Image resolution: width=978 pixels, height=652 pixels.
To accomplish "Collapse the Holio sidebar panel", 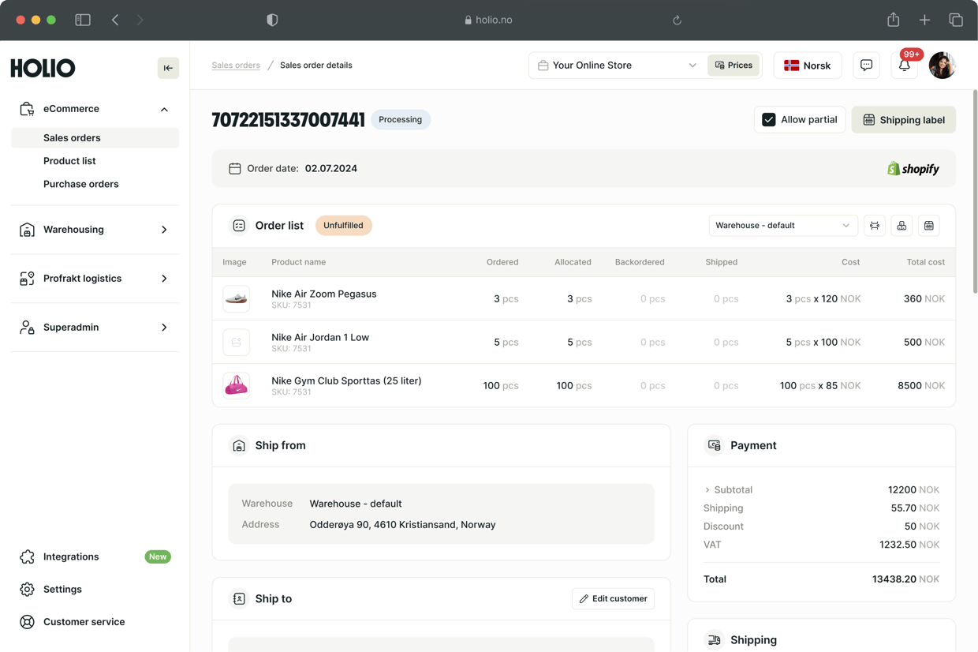I will 168,68.
